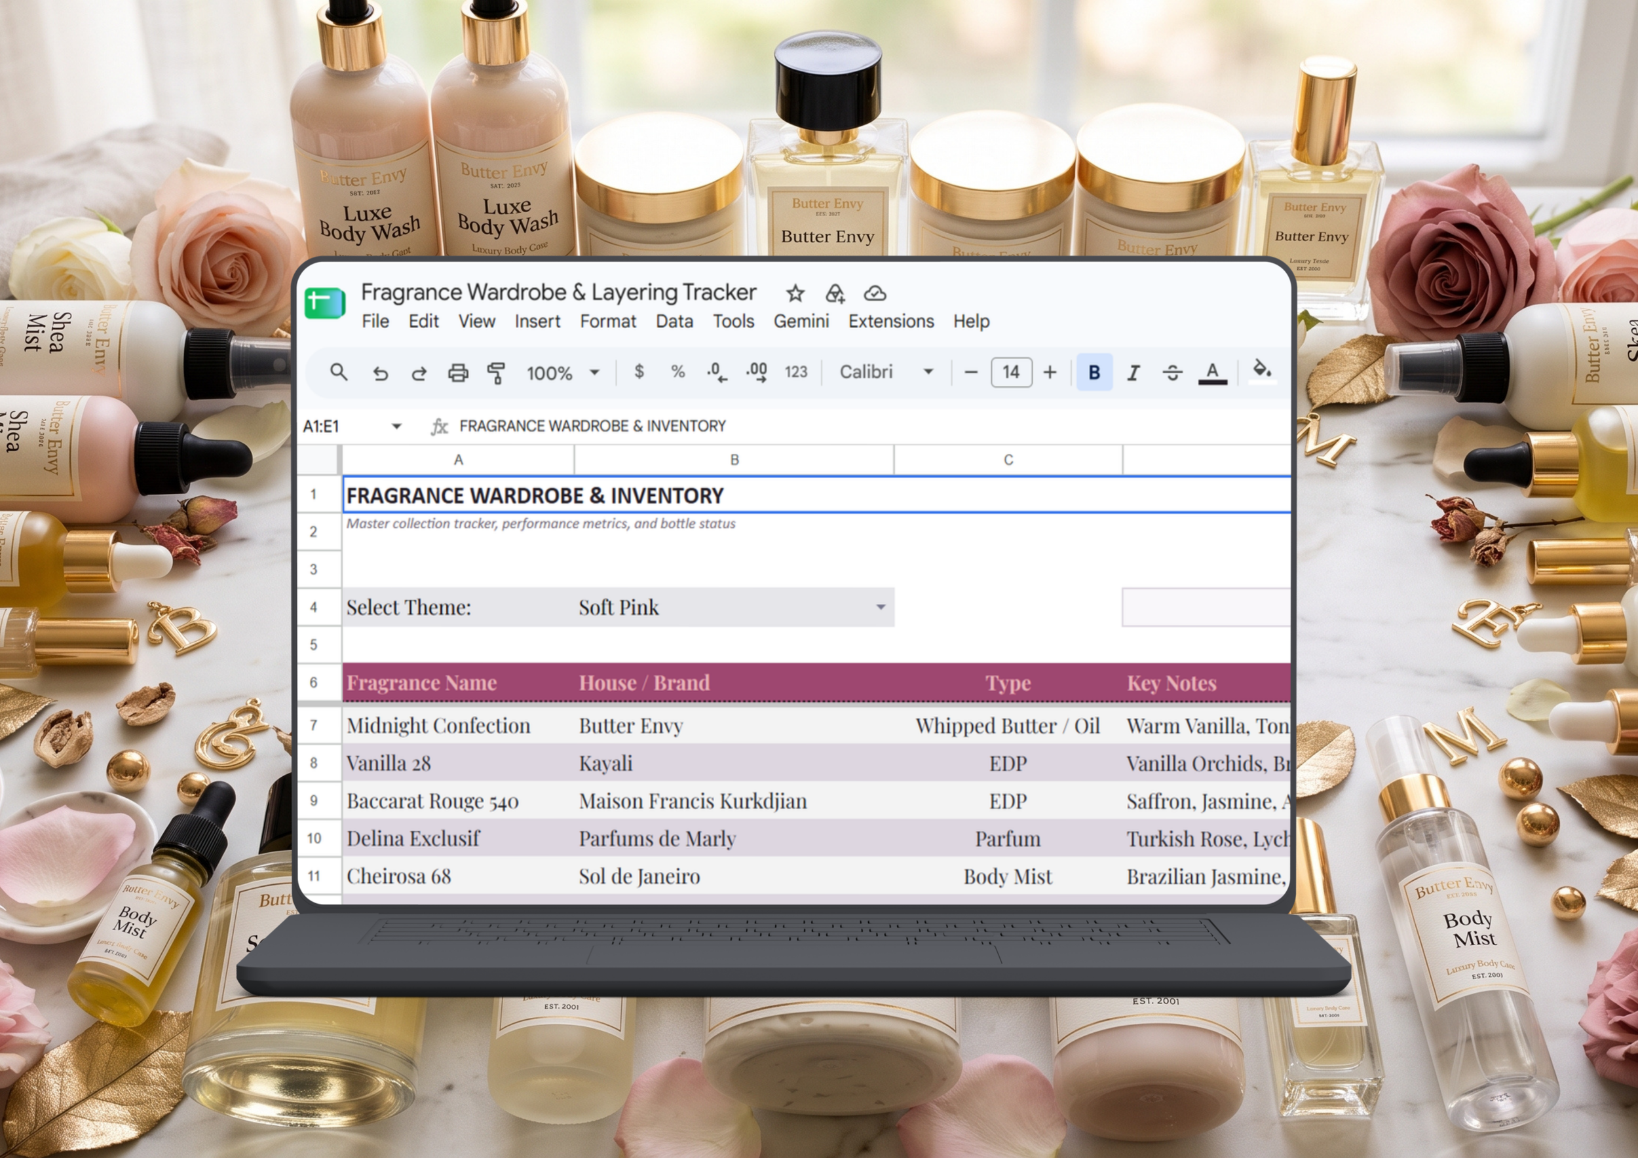Screen dimensions: 1638x1158
Task: Increase font size with plus button
Action: 1050,372
